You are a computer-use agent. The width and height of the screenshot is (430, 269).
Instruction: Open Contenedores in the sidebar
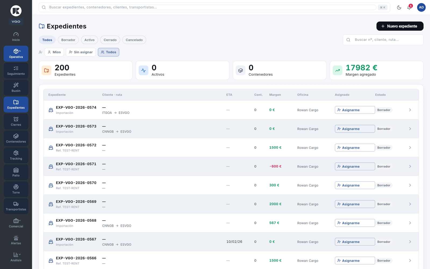click(16, 138)
